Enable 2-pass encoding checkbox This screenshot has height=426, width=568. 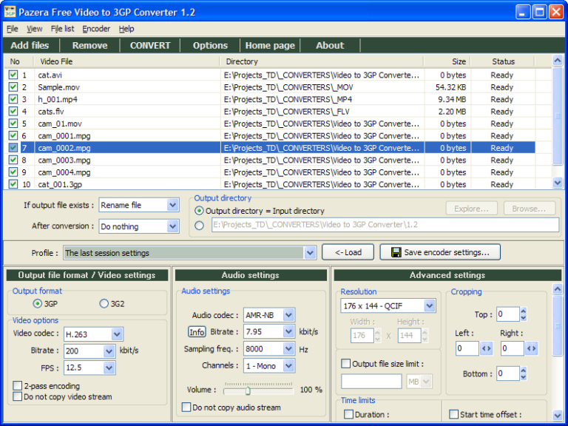[18, 386]
